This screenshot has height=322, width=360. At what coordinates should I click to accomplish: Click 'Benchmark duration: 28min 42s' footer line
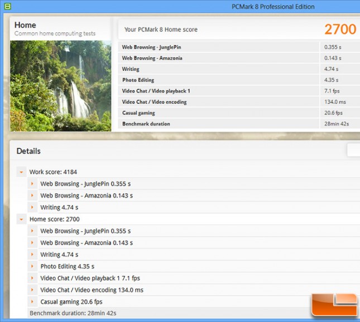click(x=73, y=313)
